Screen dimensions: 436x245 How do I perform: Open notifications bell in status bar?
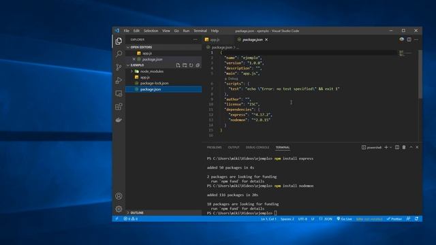416,219
